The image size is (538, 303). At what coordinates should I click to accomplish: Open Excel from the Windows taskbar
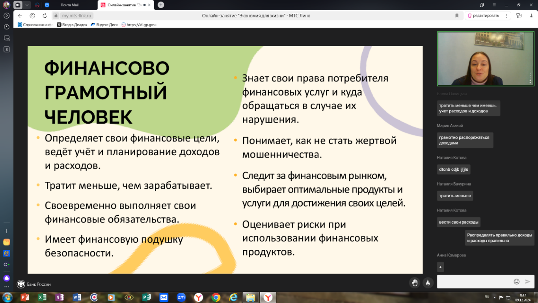(x=42, y=297)
